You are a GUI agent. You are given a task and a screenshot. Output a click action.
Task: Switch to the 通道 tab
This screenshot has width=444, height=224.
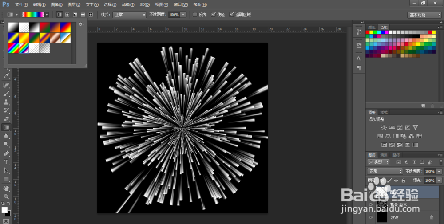tap(384, 155)
